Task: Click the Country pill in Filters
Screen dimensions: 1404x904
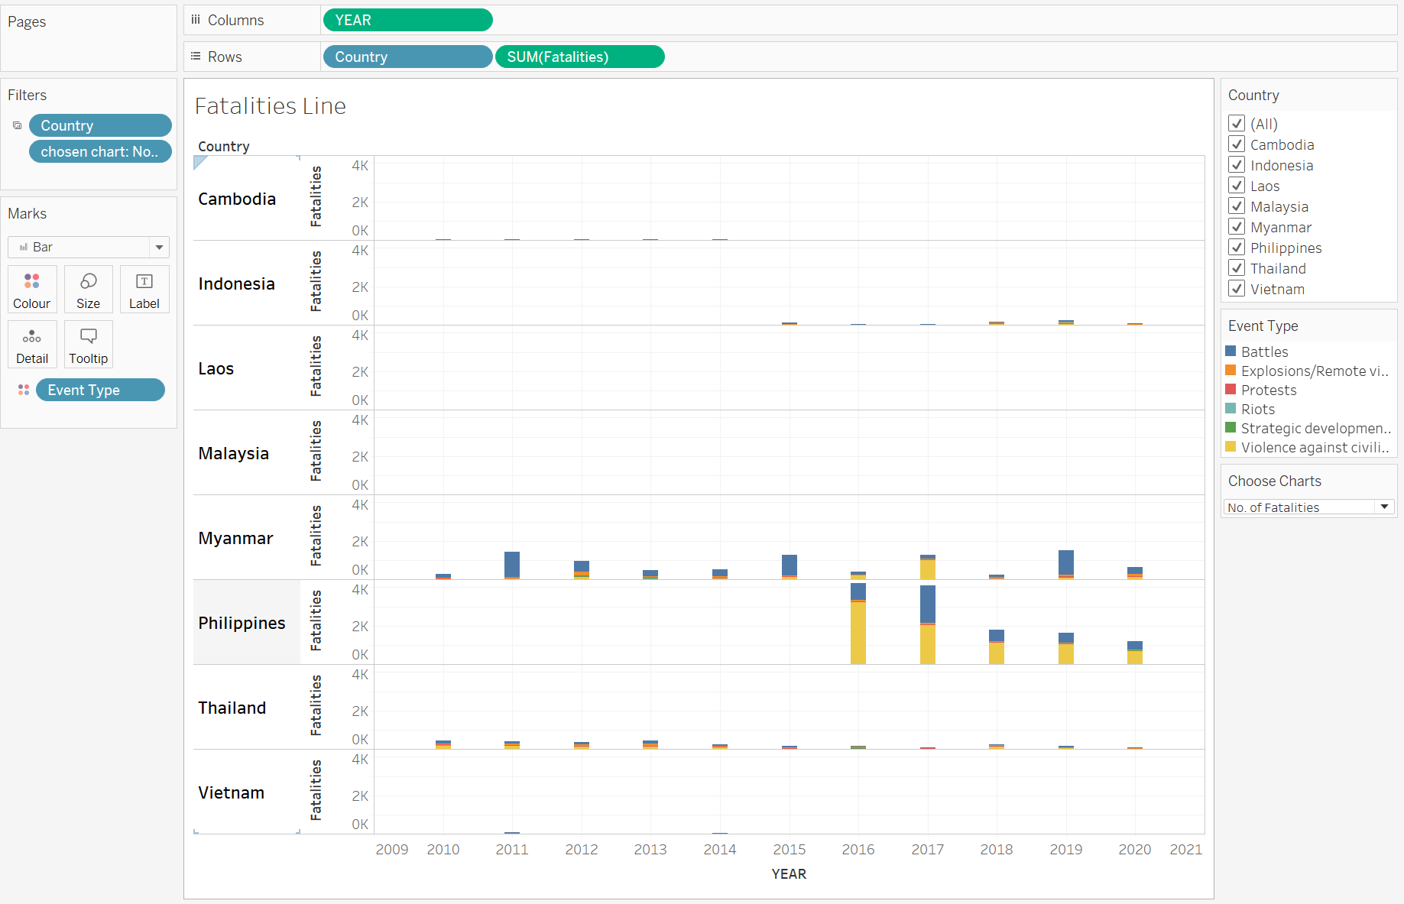Action: 100,125
